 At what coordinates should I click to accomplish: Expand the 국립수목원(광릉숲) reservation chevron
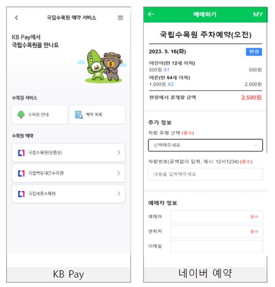tap(119, 153)
